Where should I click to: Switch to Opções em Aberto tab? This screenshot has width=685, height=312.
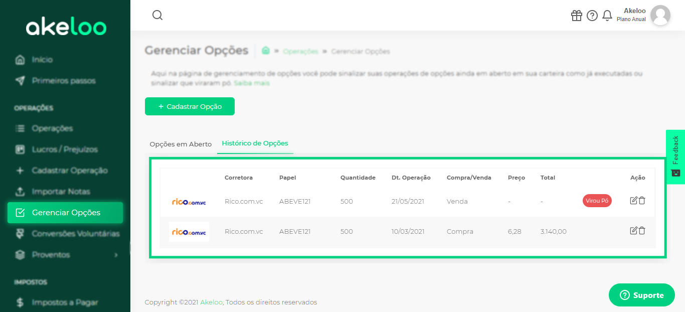click(181, 144)
